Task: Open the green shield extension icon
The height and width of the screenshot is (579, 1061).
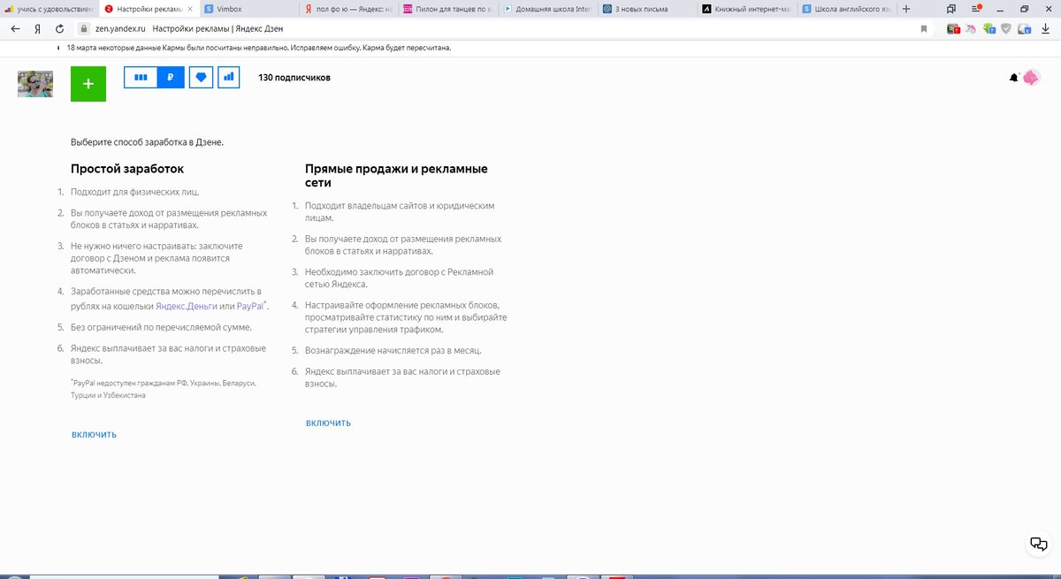Action: pos(988,28)
